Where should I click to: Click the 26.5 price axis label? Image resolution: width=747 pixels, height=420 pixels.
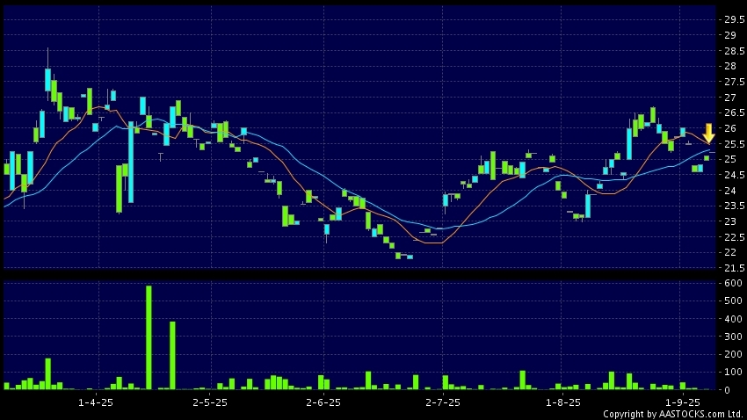click(x=734, y=112)
